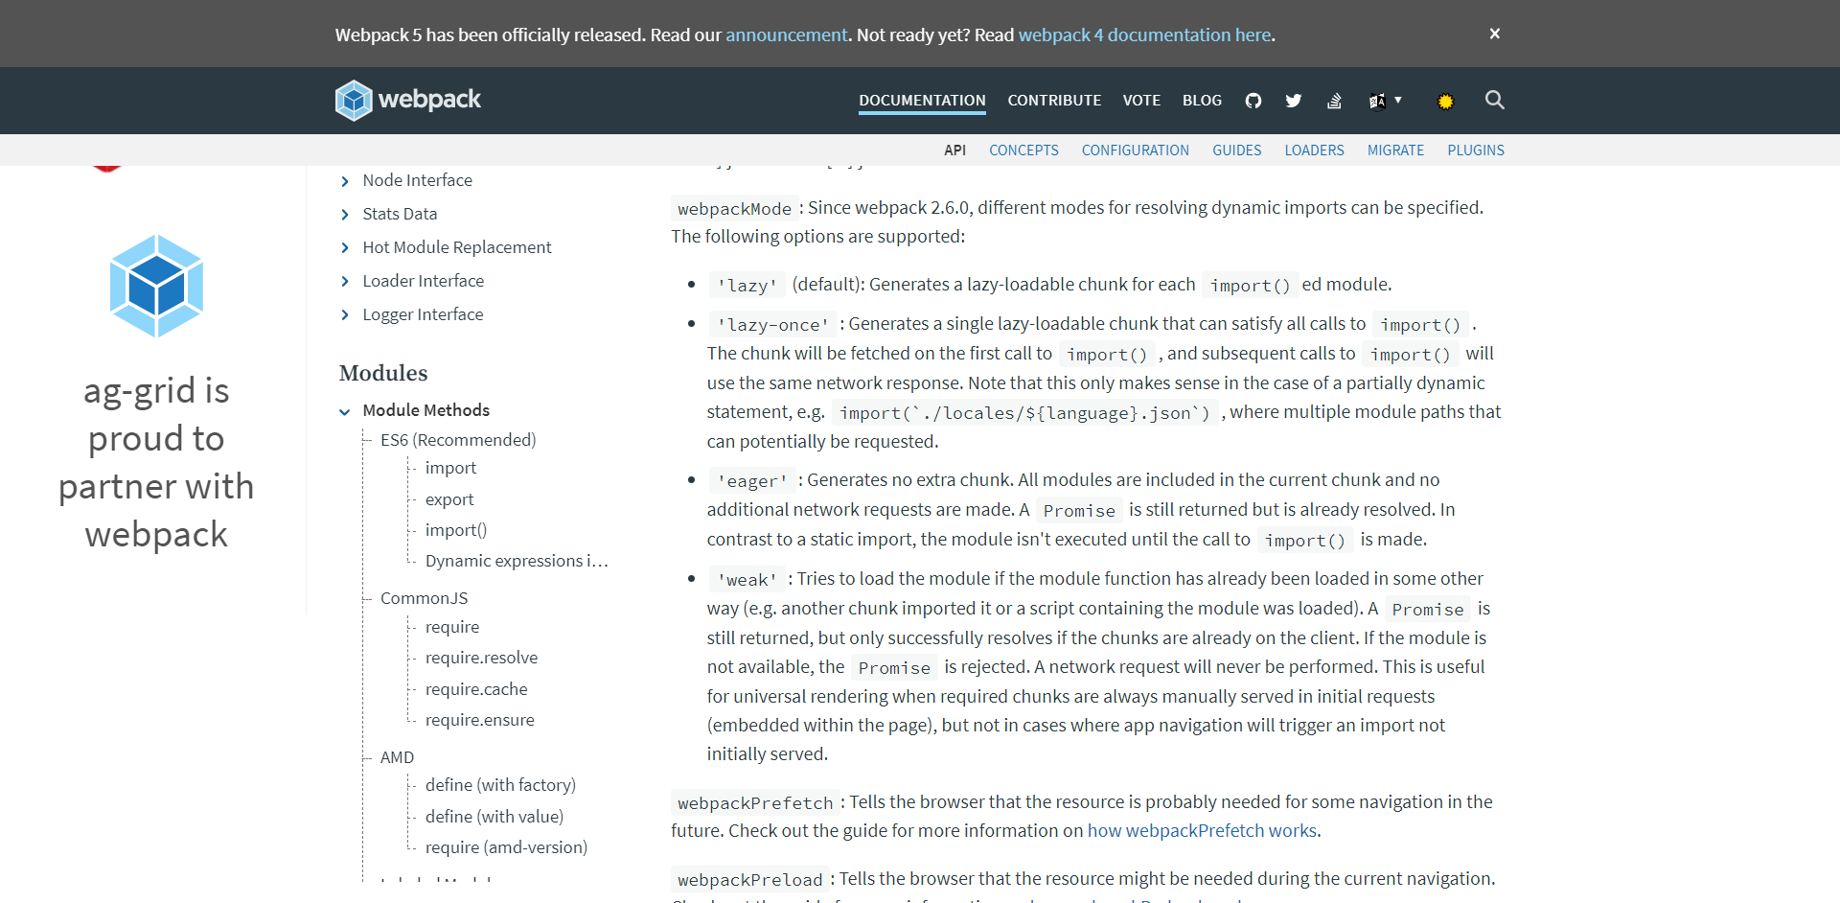Open the GitHub repository icon

(1253, 101)
